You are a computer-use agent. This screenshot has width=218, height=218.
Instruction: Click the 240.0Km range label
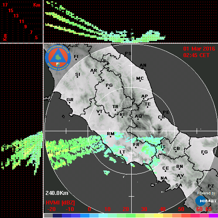click(x=57, y=193)
